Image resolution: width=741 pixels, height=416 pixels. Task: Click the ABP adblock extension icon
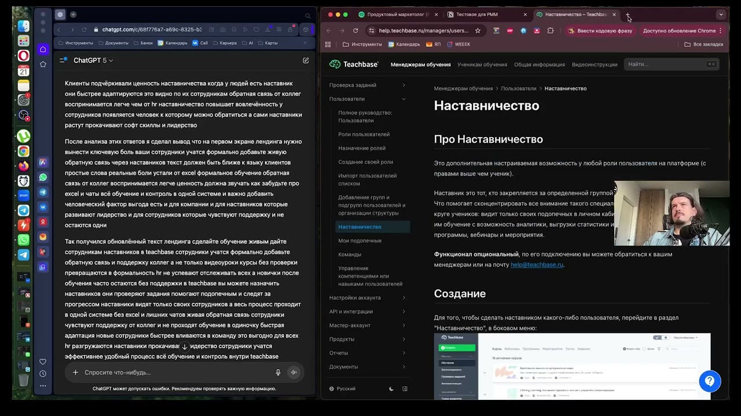[510, 31]
